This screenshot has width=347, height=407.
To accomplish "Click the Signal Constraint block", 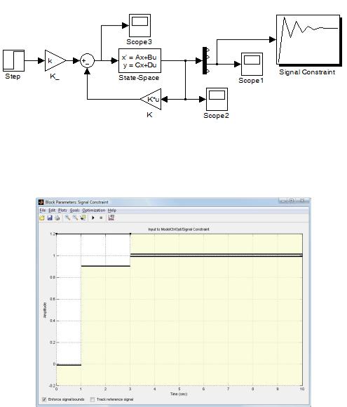I will coord(308,39).
